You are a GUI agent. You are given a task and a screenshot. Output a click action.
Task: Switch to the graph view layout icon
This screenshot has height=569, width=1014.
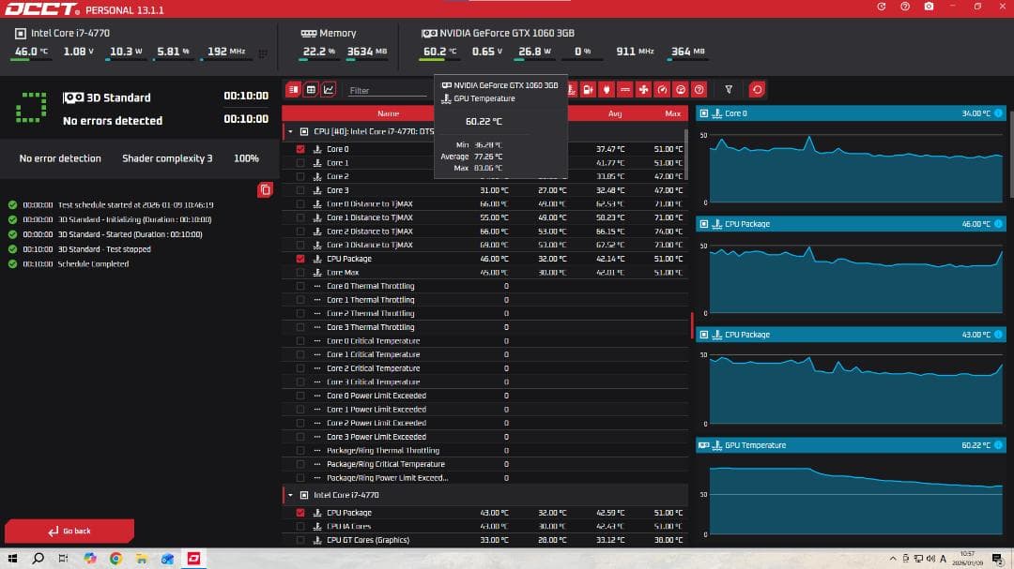pyautogui.click(x=329, y=90)
